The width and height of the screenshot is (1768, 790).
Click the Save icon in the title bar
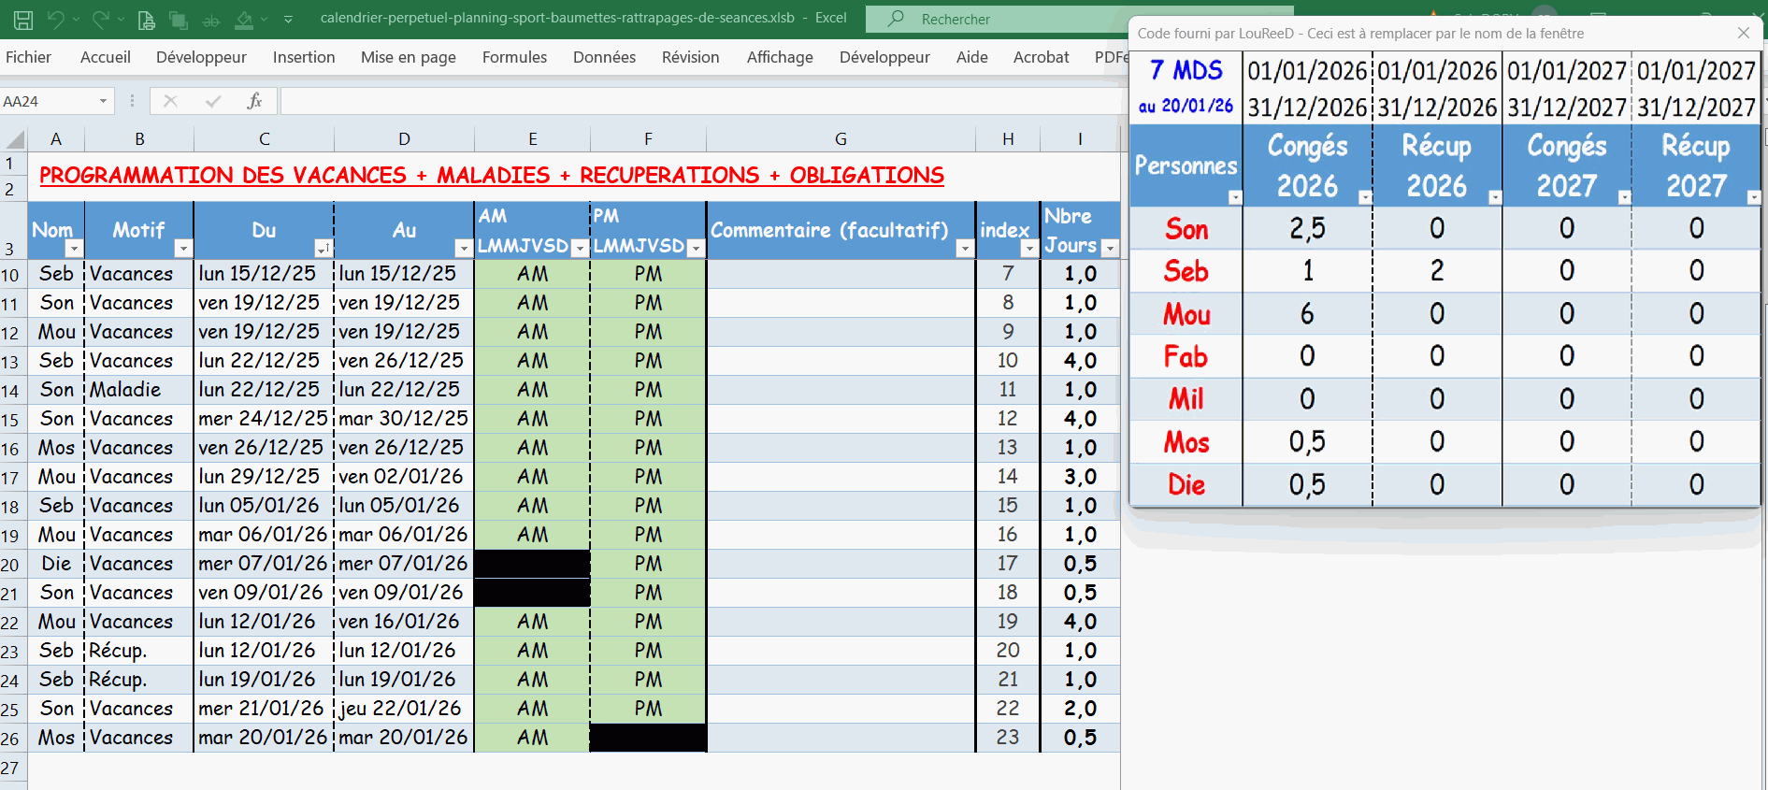pyautogui.click(x=23, y=20)
